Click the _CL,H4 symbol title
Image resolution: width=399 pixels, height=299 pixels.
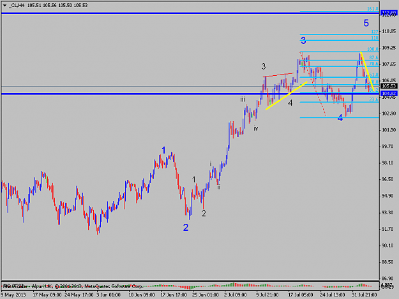click(x=17, y=5)
